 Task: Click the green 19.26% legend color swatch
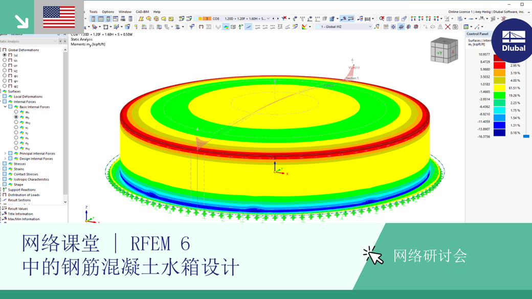pyautogui.click(x=499, y=95)
